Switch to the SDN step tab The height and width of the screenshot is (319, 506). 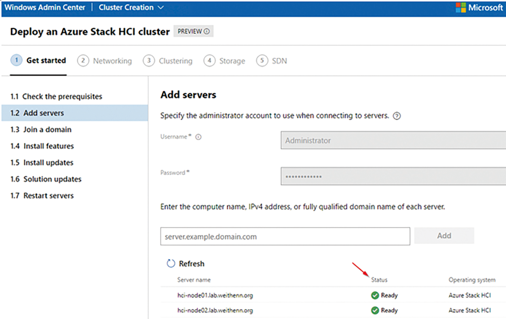coord(272,61)
